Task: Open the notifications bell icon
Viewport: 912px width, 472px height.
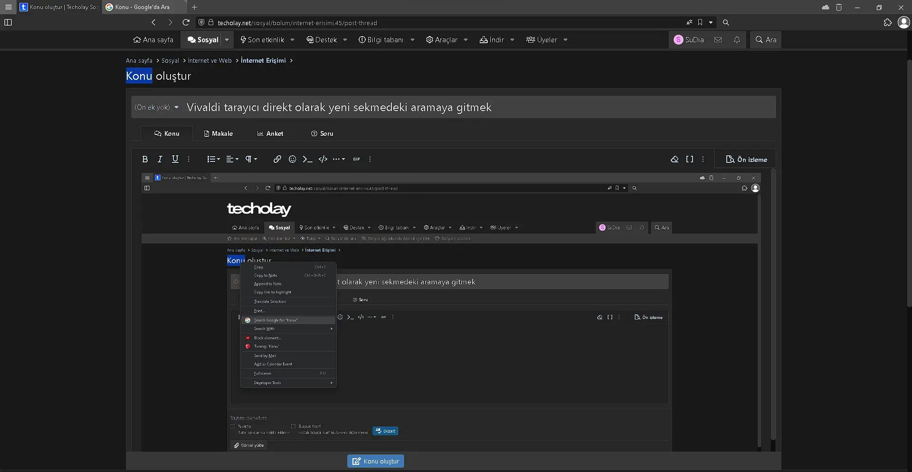Action: [737, 40]
